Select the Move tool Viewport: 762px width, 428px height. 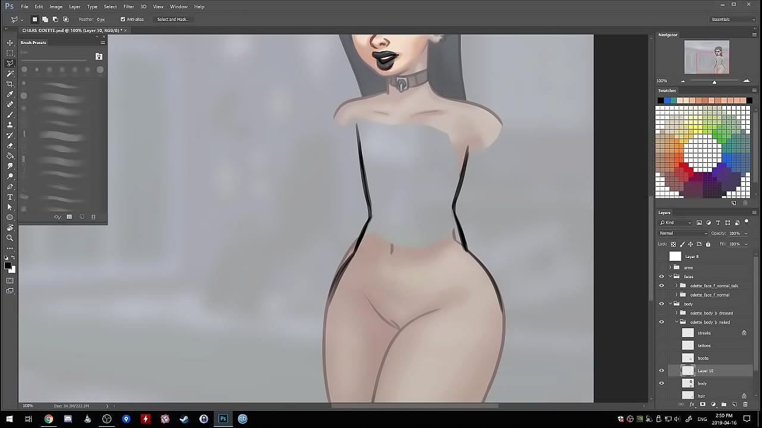(10, 43)
